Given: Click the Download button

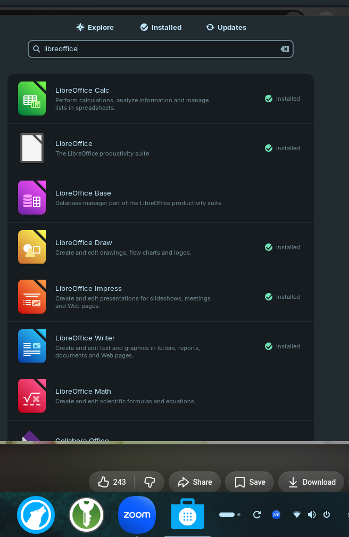Looking at the screenshot, I should pyautogui.click(x=311, y=482).
